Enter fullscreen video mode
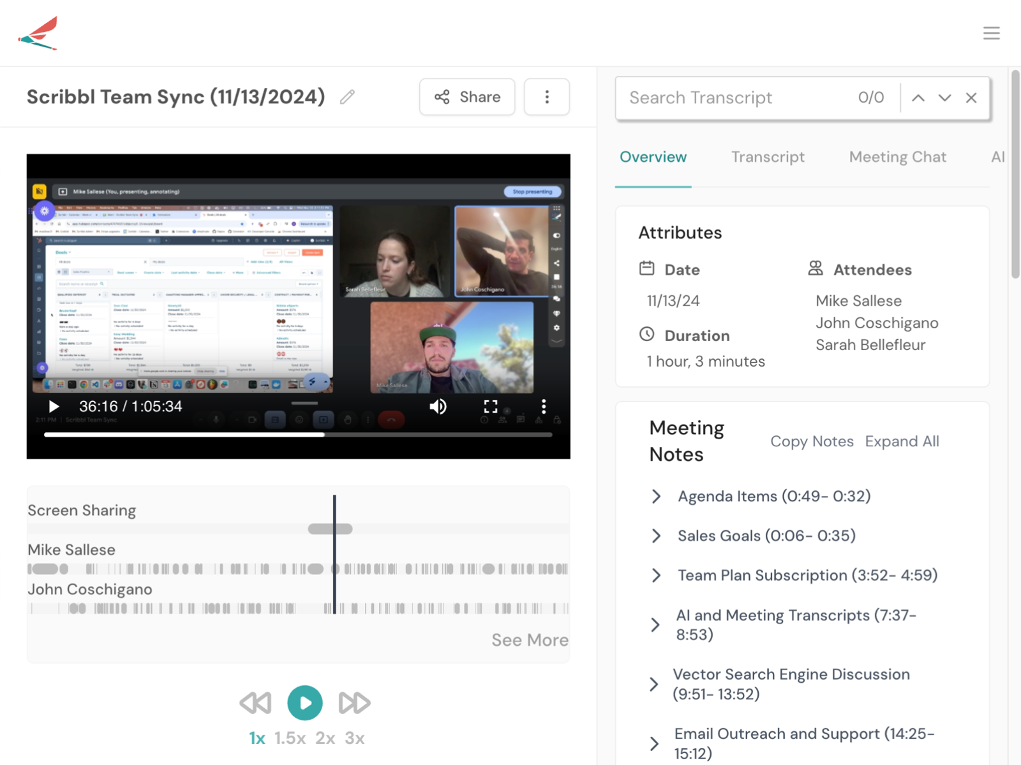The image size is (1021, 765). tap(490, 407)
